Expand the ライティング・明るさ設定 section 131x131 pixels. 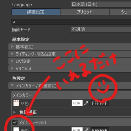[x=70, y=54]
